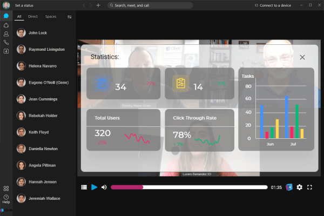Open conversation with Eugene O'Neill (Gene)

(44, 83)
